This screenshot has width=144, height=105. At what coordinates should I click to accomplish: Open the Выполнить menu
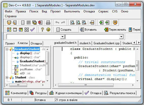72,11
